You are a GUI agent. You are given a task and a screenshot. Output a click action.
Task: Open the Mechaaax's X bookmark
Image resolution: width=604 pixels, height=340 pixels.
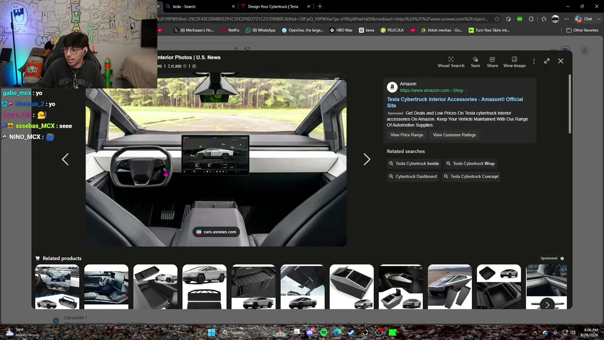coord(193,30)
